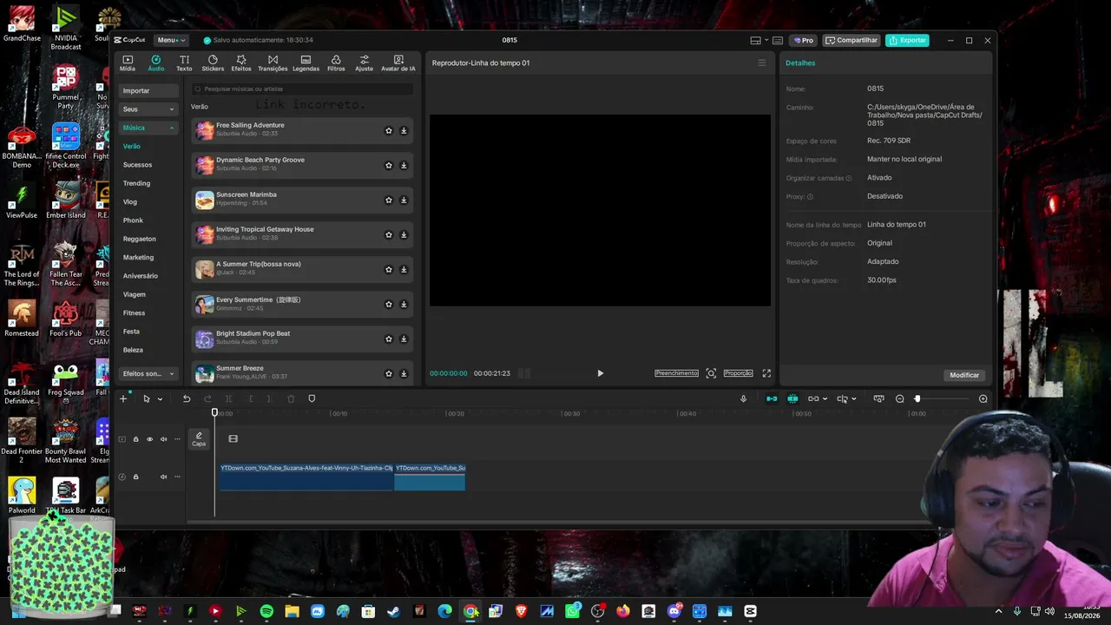
Task: Download the Every Summertime track
Action: point(404,305)
